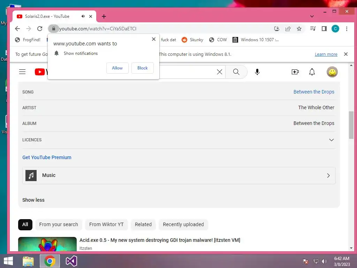This screenshot has height=268, width=357.
Task: Open the YouTube hamburger guide menu
Action: [x=22, y=72]
